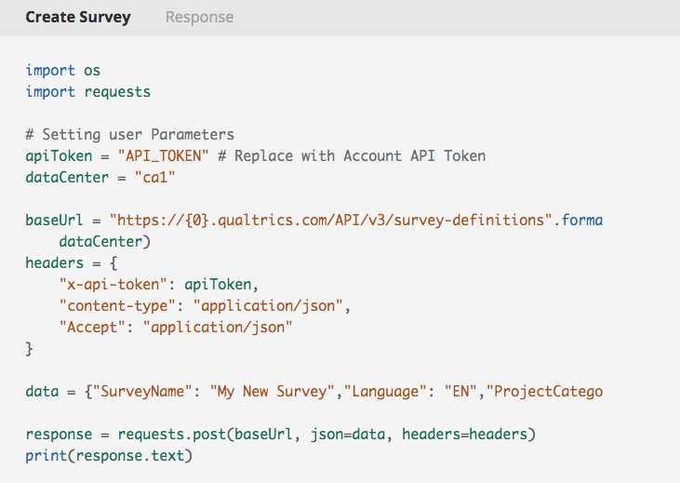680x483 pixels.
Task: Click the print(response.text) line
Action: click(x=109, y=456)
